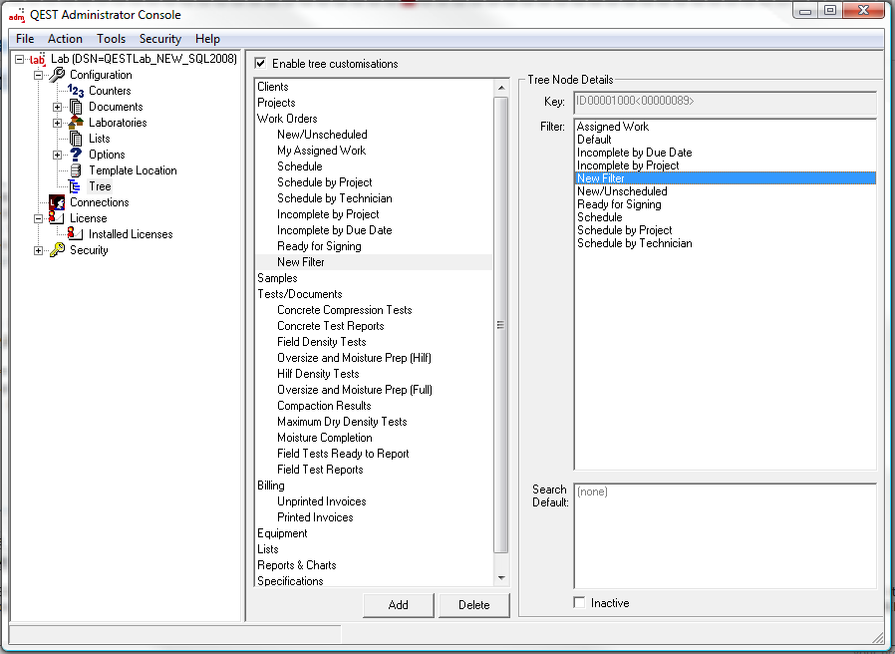Select Ready for Signing in Filter list

coord(619,204)
